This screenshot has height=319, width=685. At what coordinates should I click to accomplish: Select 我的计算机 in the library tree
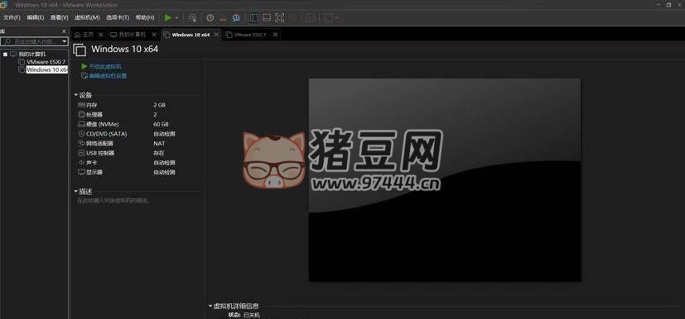[x=31, y=55]
